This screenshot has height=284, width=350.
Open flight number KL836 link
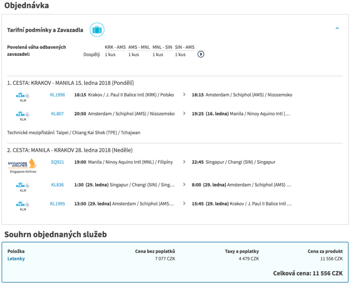pos(57,185)
